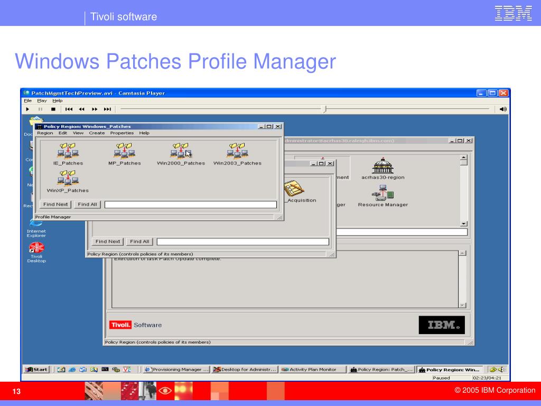Focus the search field in Windows_Patches window
The height and width of the screenshot is (406, 541).
click(190, 205)
